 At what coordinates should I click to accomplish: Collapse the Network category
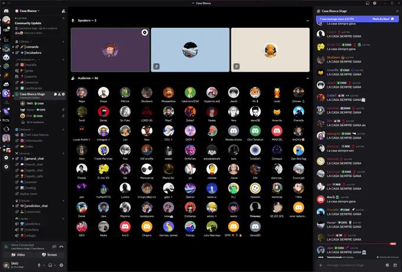(x=25, y=129)
